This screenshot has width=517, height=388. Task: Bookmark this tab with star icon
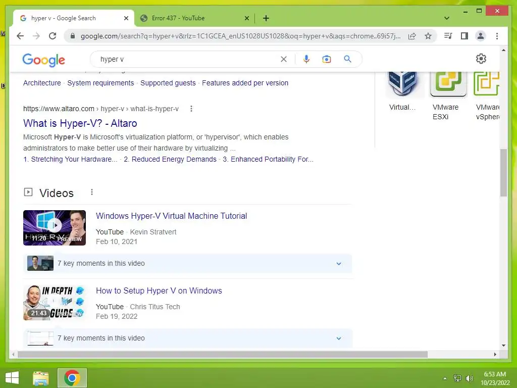428,36
